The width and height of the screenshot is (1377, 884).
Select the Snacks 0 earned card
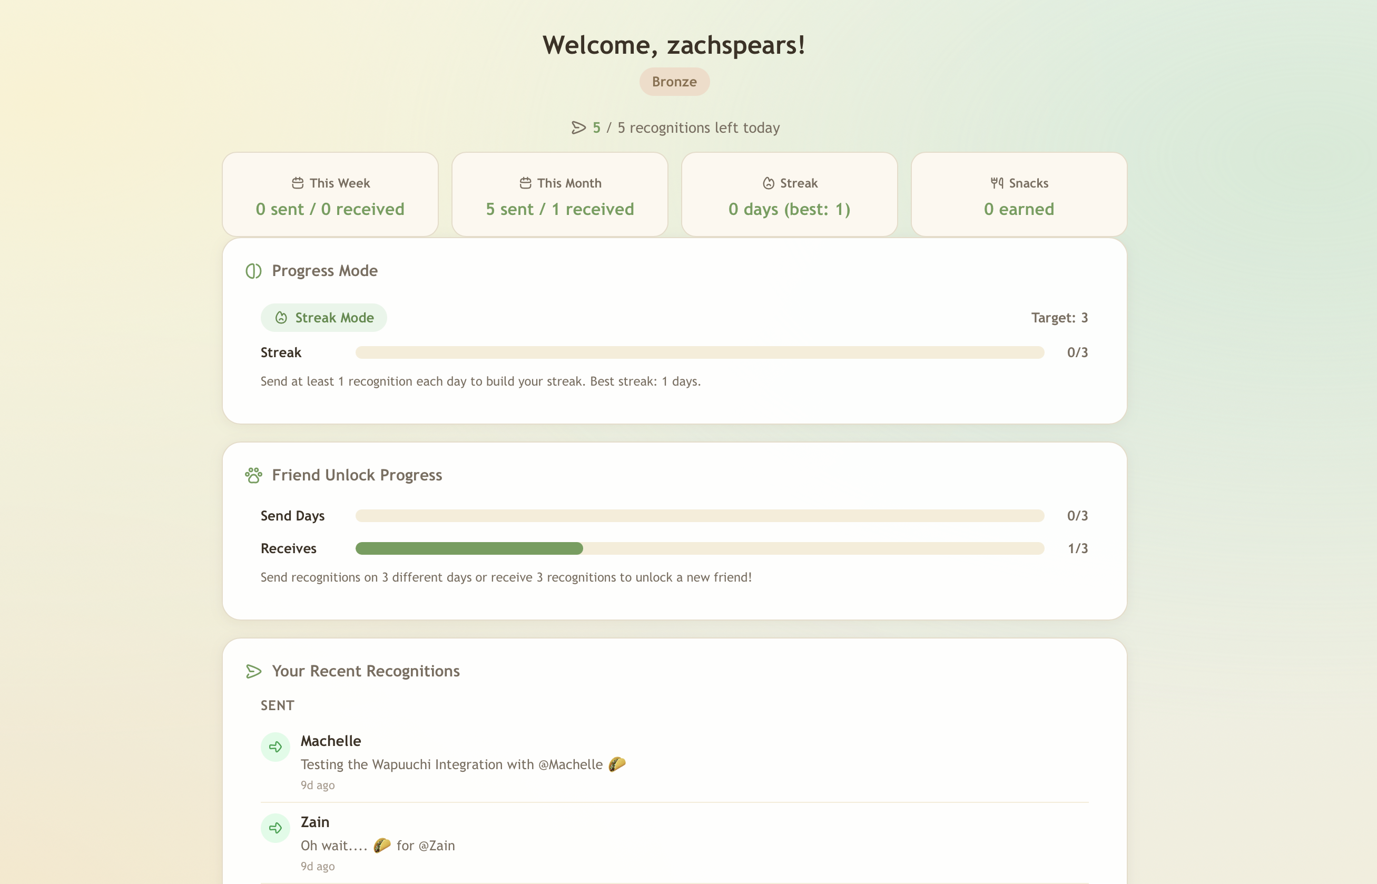tap(1018, 194)
